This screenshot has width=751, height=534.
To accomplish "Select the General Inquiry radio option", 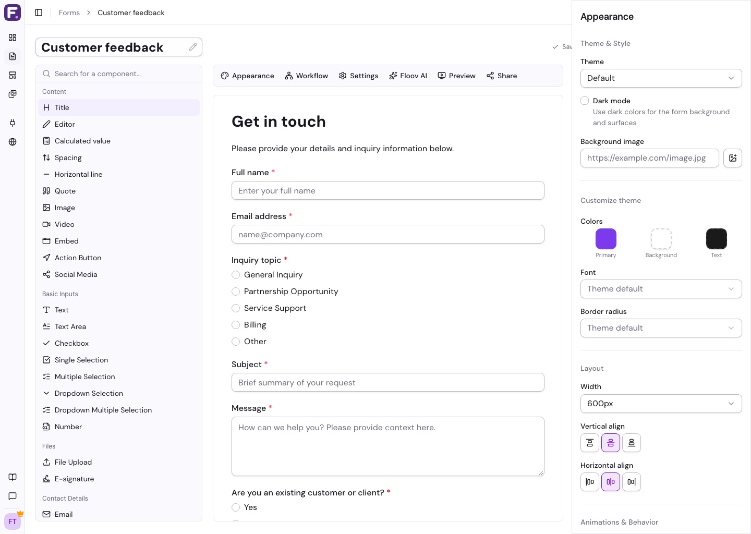I will click(x=236, y=275).
